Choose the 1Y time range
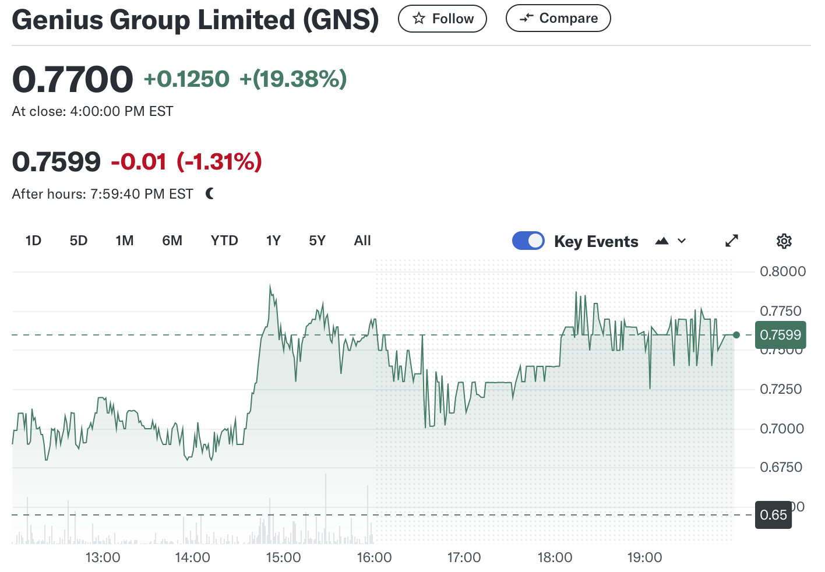The height and width of the screenshot is (572, 825). [x=273, y=241]
